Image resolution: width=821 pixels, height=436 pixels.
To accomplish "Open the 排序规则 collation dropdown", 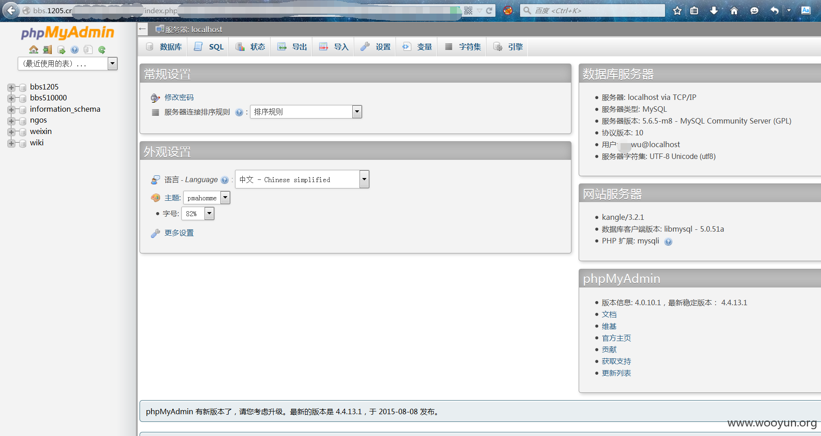I will click(x=306, y=112).
